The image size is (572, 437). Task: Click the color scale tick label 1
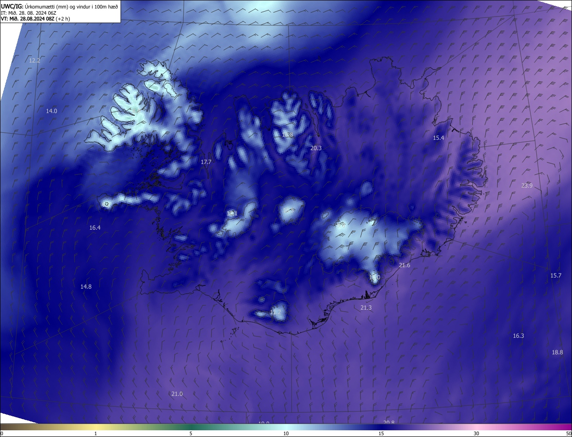pyautogui.click(x=96, y=433)
